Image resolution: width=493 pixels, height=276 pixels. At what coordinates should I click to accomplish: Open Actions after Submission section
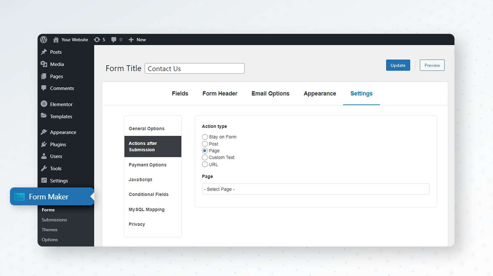coord(153,146)
